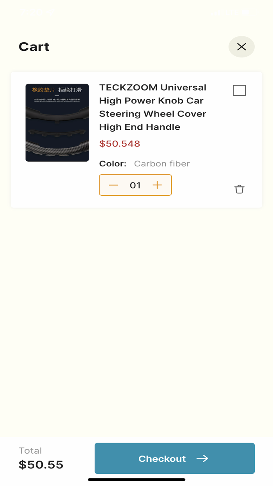Image resolution: width=273 pixels, height=486 pixels.
Task: Tick the checkbox for the TECKZOOM item
Action: [x=239, y=90]
